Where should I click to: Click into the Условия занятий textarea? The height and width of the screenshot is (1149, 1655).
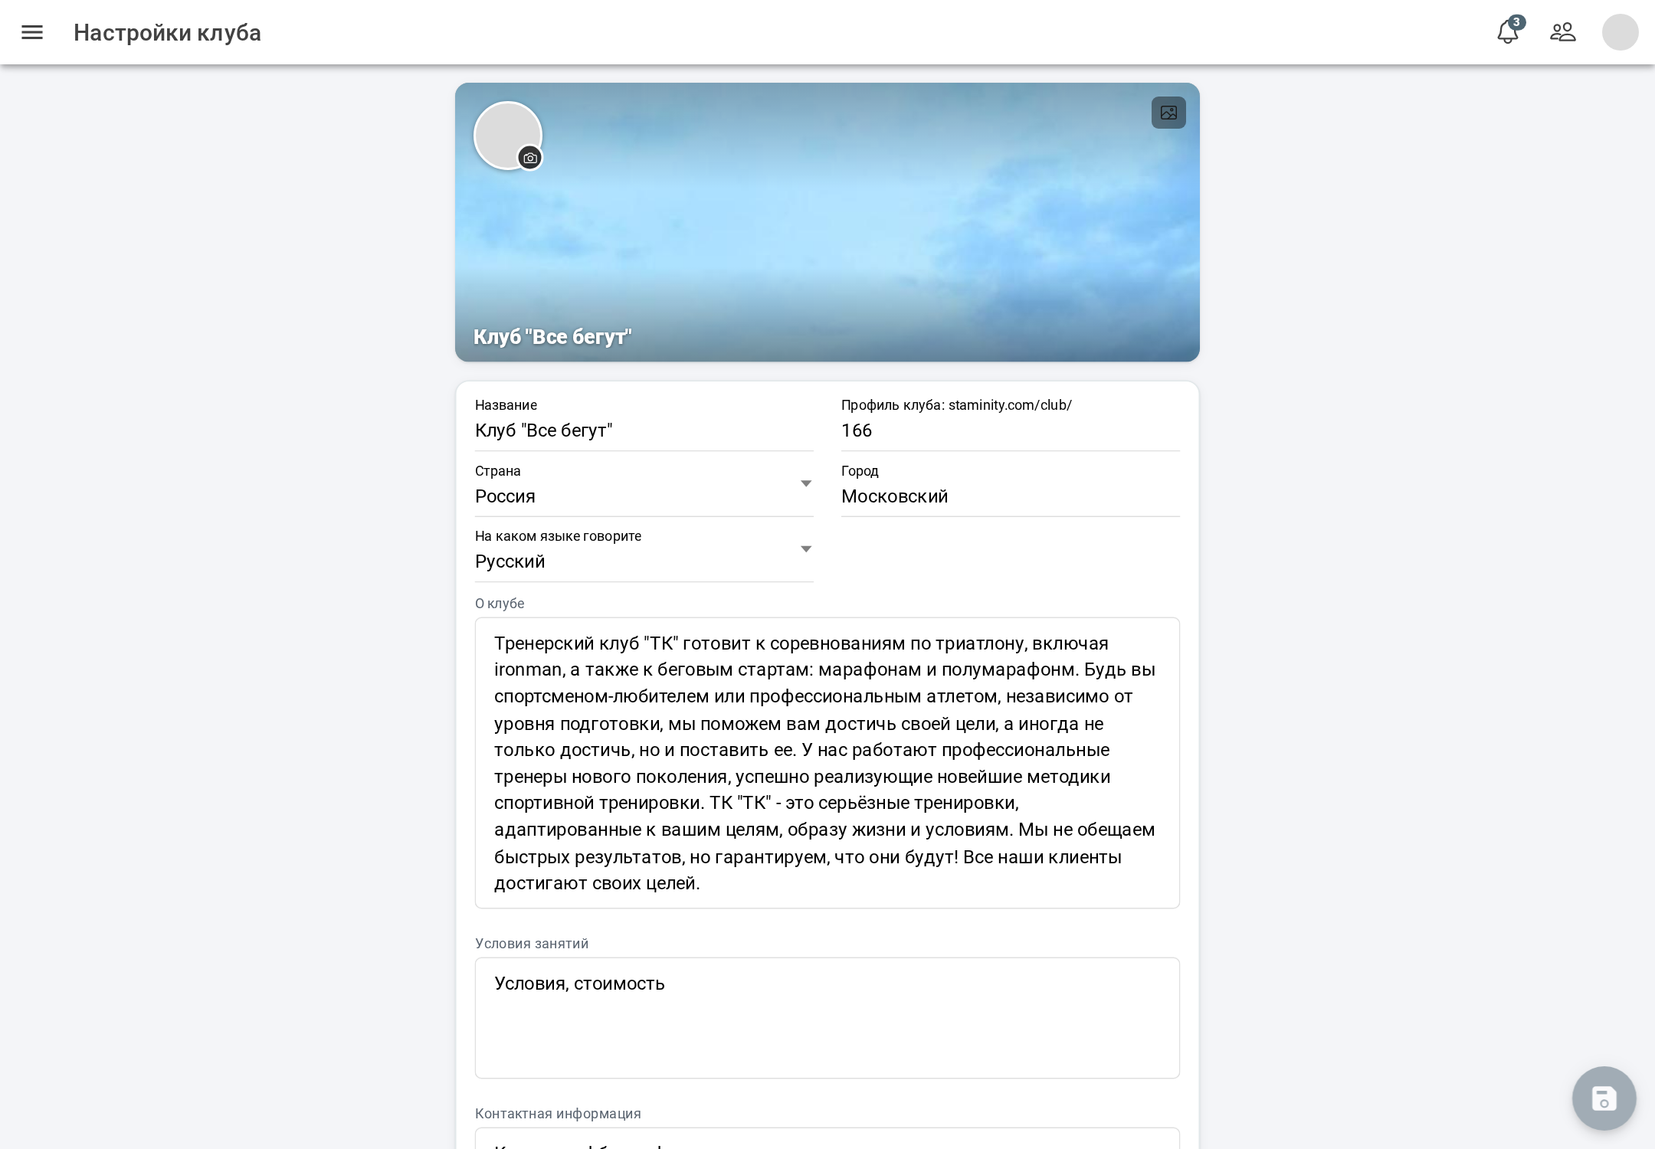[827, 1018]
